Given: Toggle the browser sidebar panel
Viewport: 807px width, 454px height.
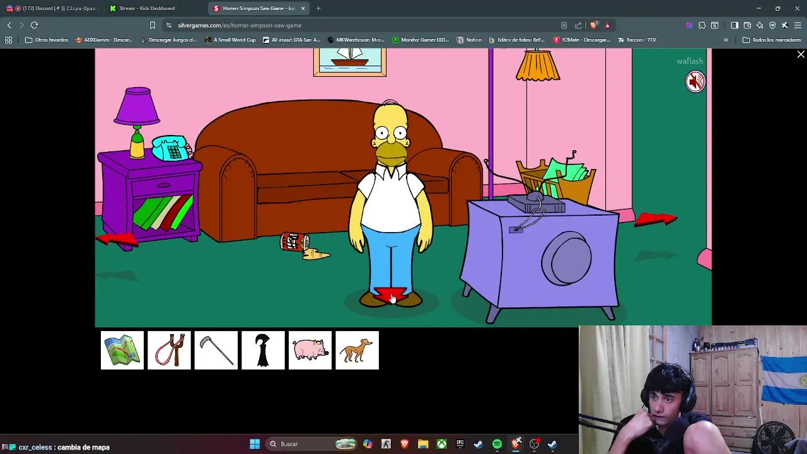Looking at the screenshot, I should 734,25.
